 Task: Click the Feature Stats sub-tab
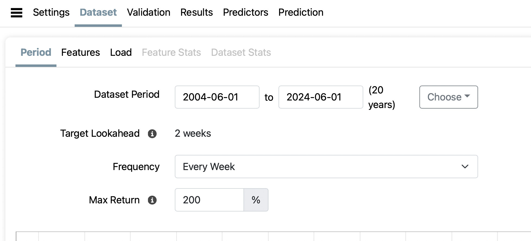coord(171,52)
